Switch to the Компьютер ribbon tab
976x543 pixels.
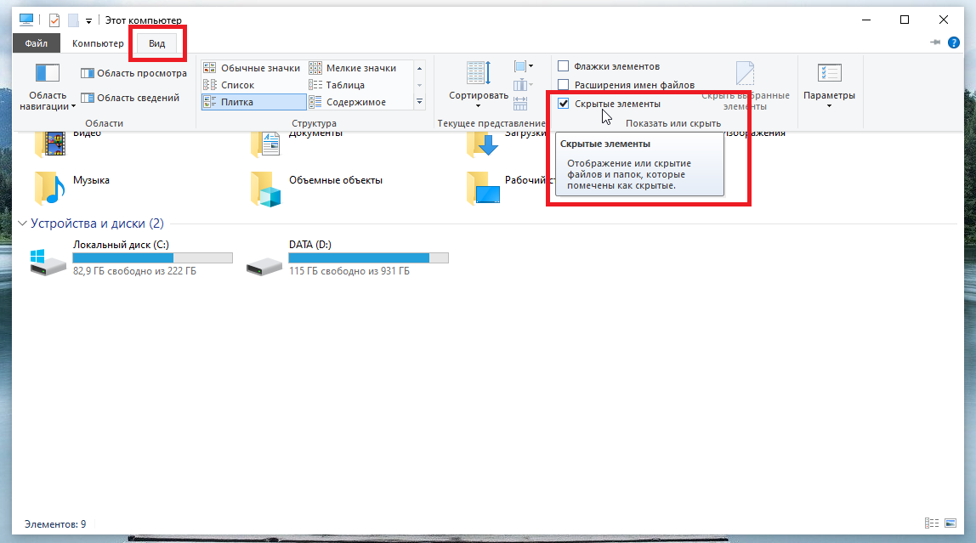point(98,43)
